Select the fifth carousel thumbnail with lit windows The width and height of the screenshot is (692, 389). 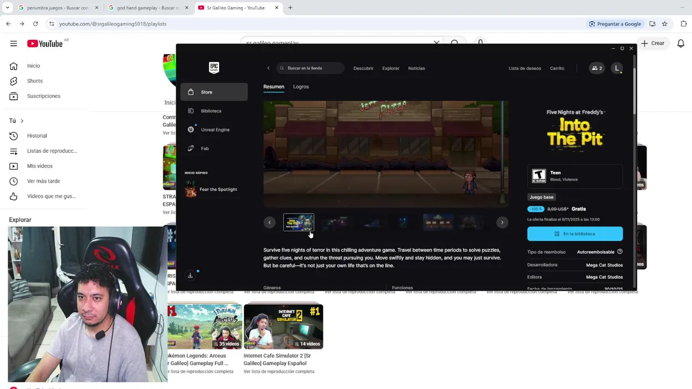pos(438,223)
